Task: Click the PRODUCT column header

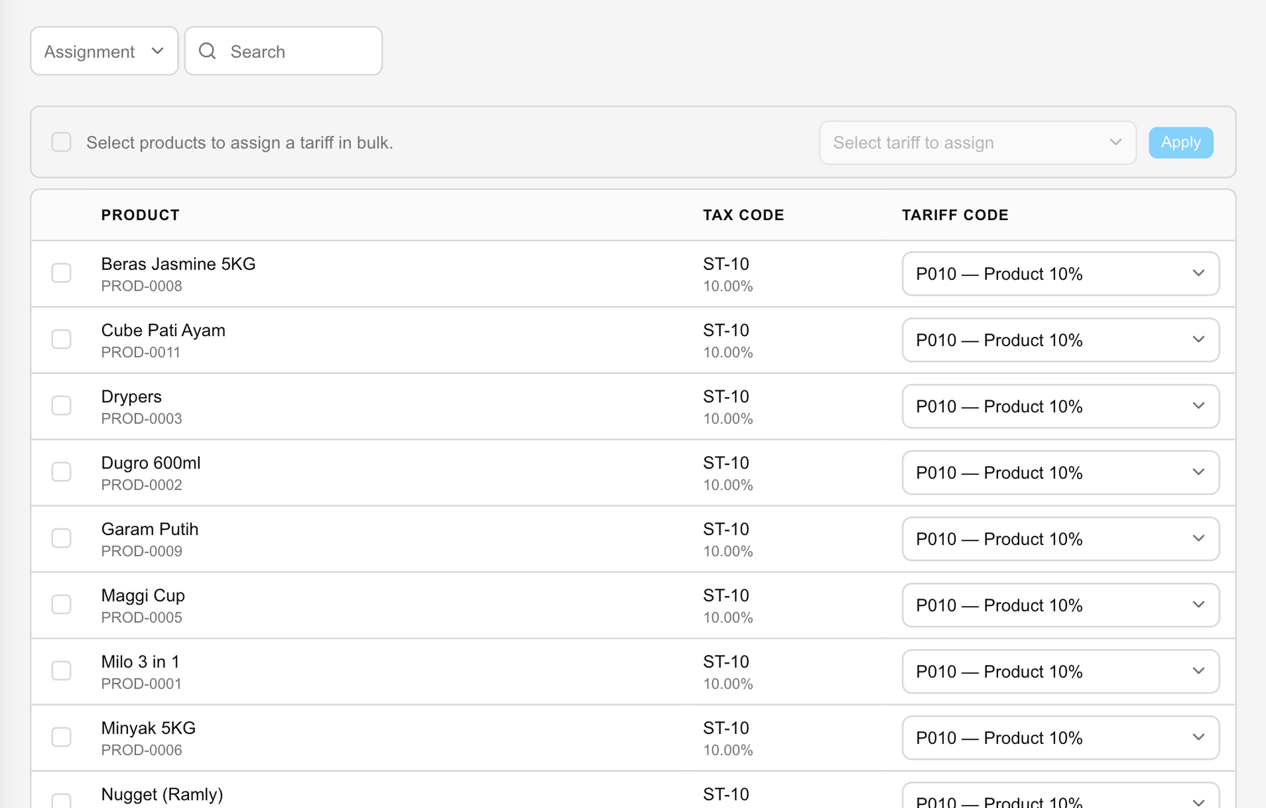Action: [x=141, y=215]
